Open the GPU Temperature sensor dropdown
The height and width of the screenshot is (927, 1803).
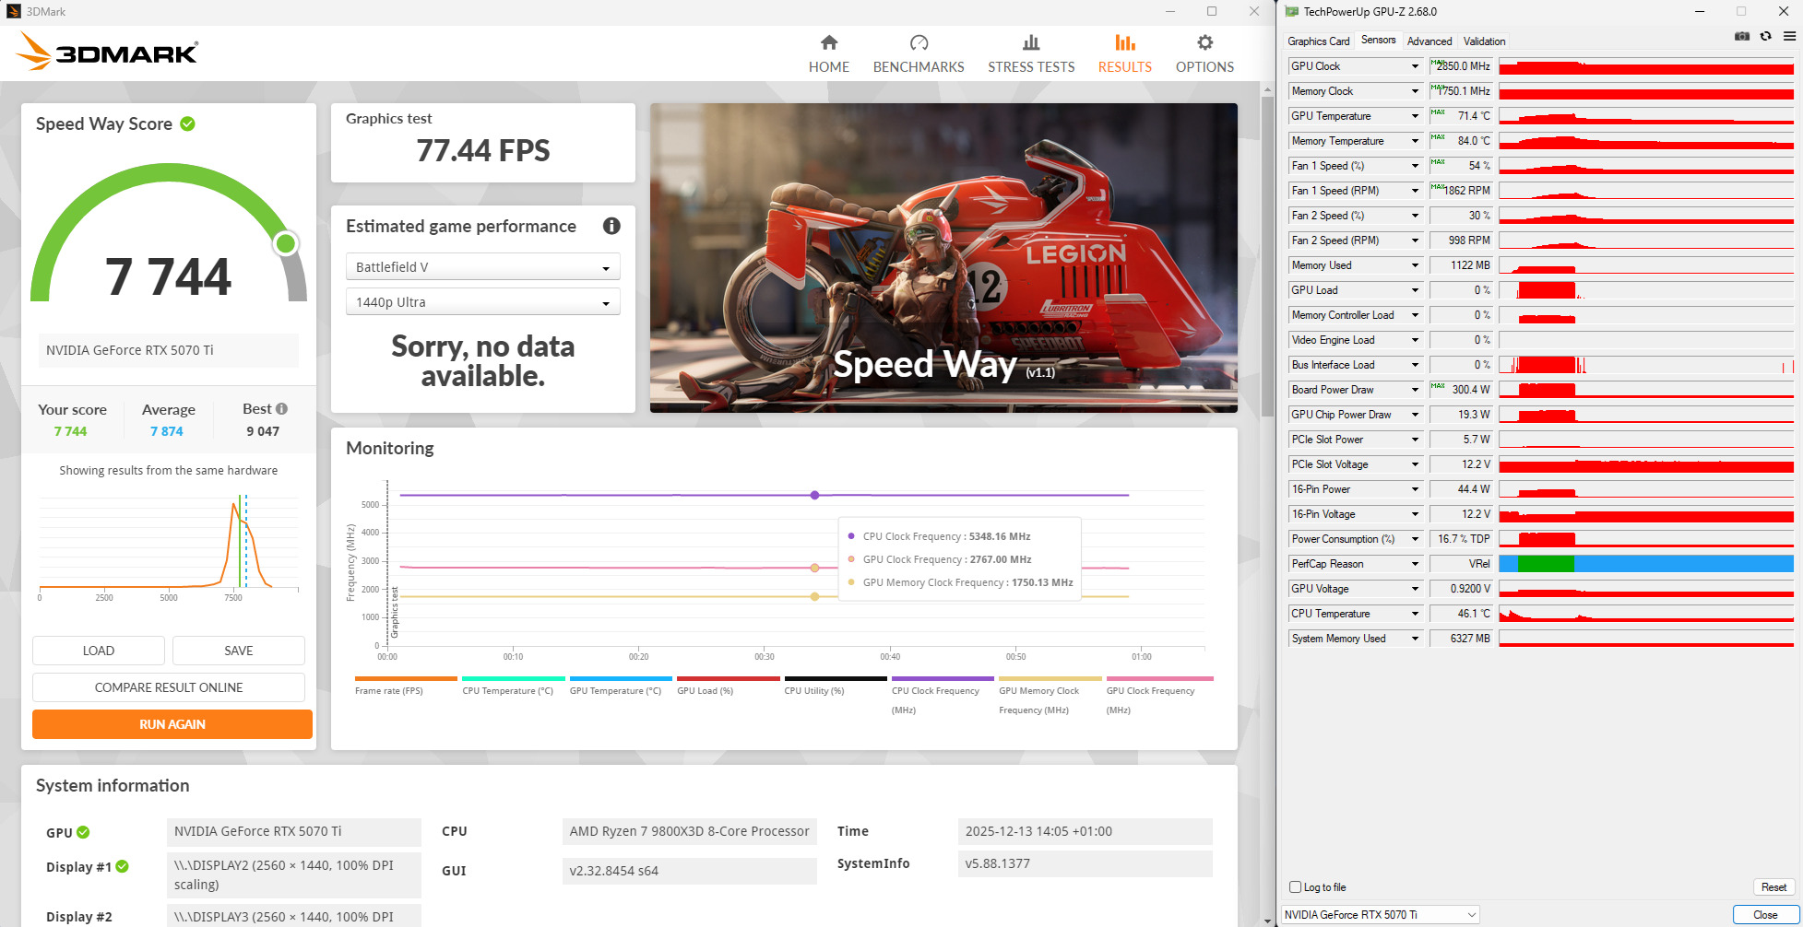[1415, 116]
